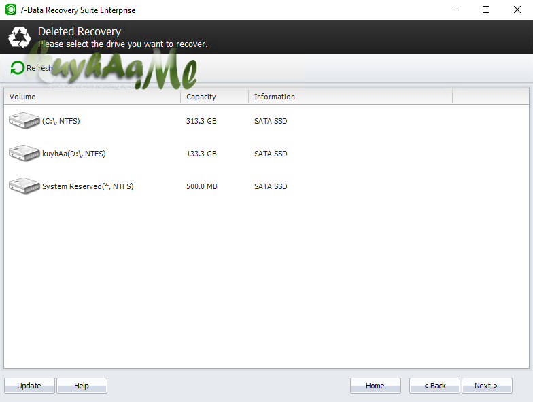Select the (C:\, NTFS) volume row
The width and height of the screenshot is (533, 402).
point(266,121)
